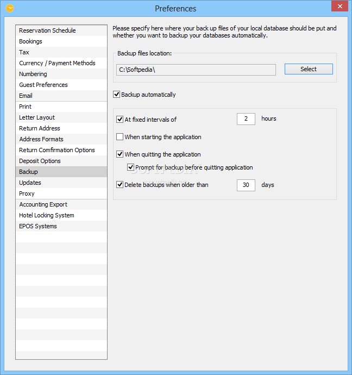Click the backup files location path field
Viewport: 352px width, 375px height.
click(196, 70)
